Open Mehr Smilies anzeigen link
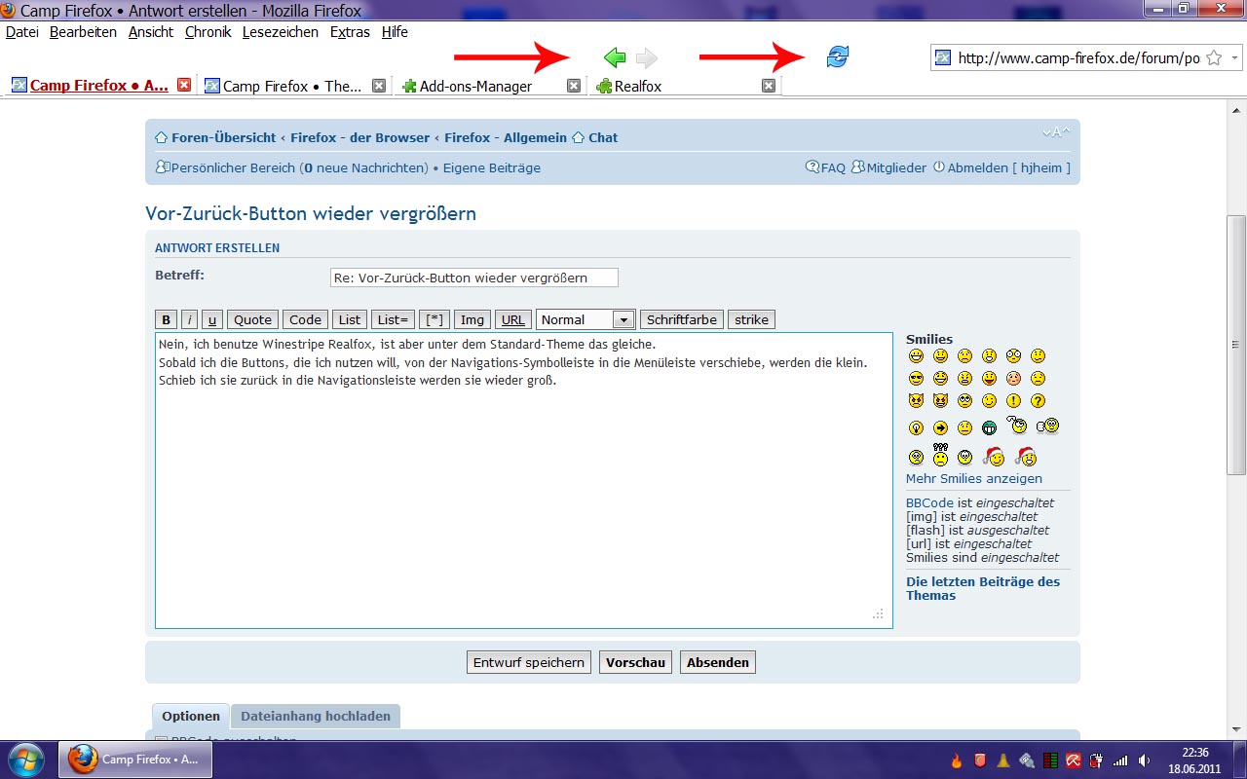 [974, 478]
